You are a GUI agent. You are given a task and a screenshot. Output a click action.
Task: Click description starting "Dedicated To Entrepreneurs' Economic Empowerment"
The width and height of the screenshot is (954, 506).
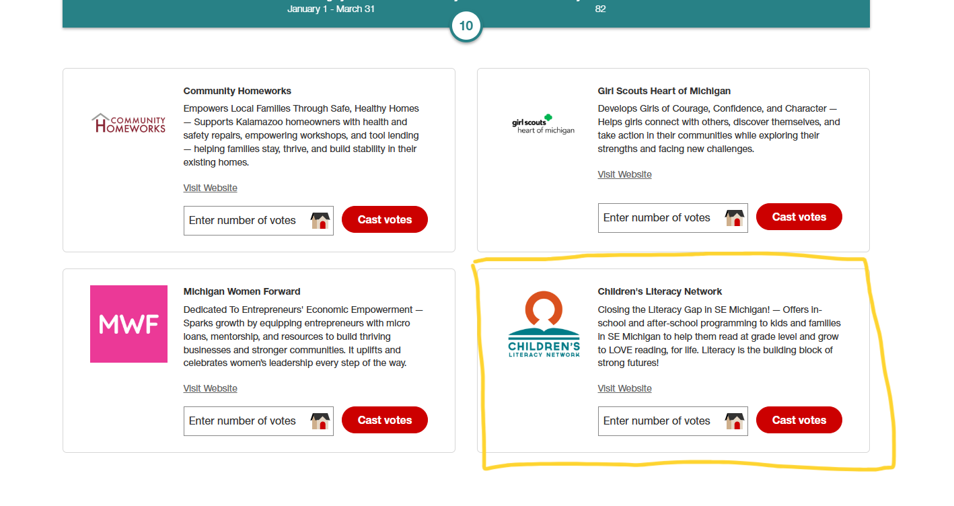pos(303,336)
